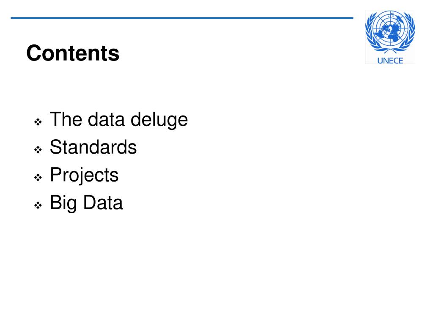
Task: Click the diamond bullet beside Big Data
Action: 38,205
